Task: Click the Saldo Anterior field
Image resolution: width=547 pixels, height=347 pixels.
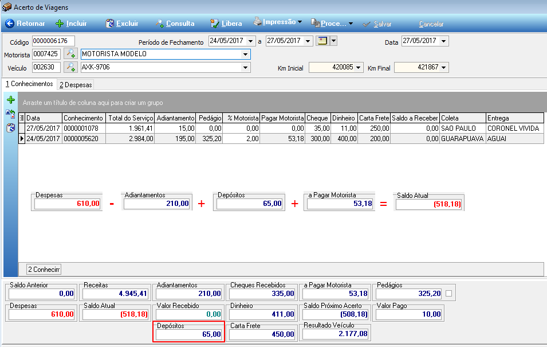Action: tap(41, 294)
